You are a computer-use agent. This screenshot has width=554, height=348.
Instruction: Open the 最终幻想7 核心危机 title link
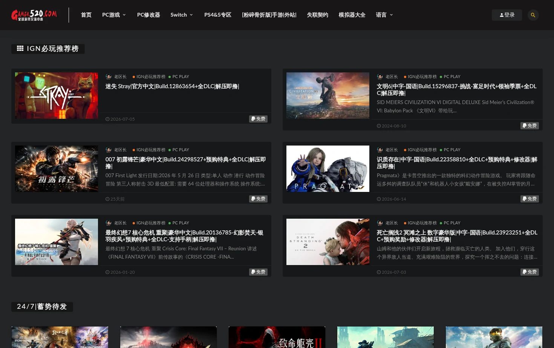184,236
